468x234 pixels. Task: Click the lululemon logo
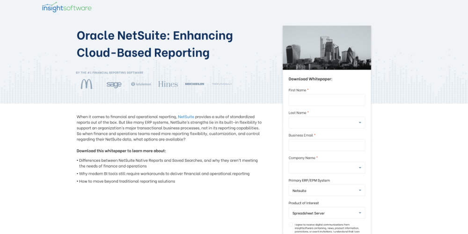click(x=141, y=84)
